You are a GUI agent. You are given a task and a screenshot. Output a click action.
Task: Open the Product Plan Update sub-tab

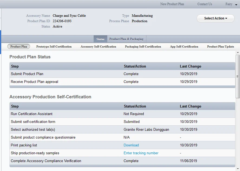click(221, 46)
